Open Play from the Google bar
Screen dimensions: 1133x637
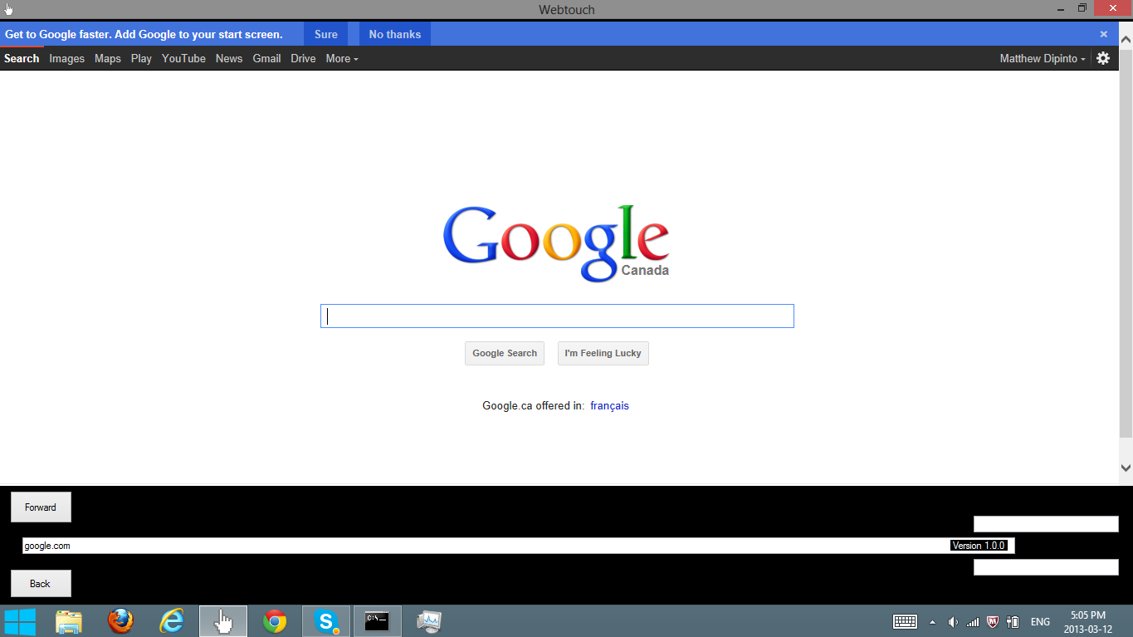pyautogui.click(x=141, y=58)
